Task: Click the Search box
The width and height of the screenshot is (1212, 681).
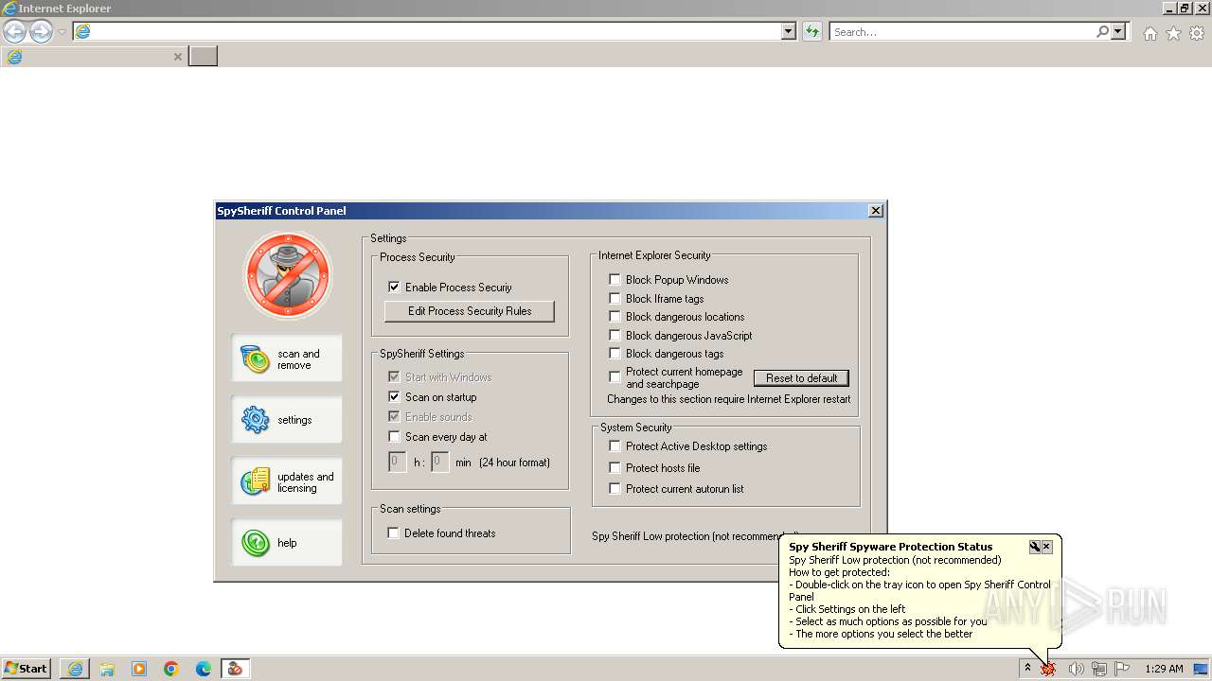Action: click(x=962, y=32)
